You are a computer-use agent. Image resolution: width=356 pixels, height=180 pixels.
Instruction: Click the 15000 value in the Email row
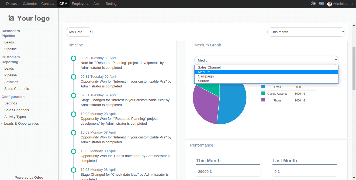[297, 87]
